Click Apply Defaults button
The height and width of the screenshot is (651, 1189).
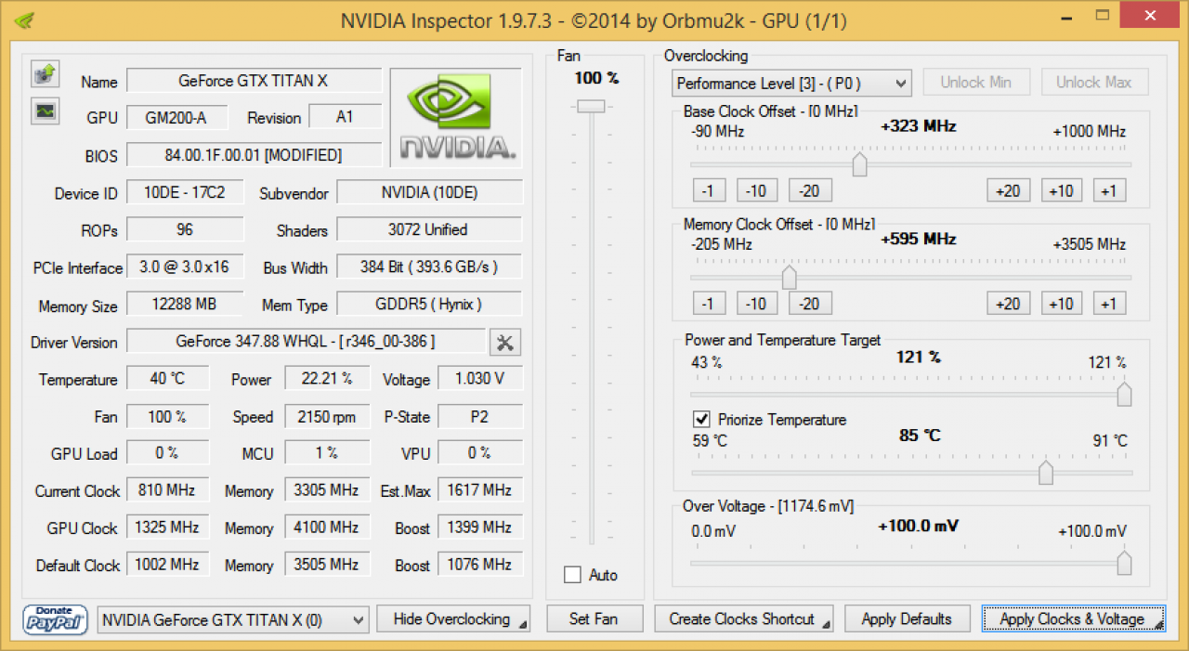coord(907,619)
